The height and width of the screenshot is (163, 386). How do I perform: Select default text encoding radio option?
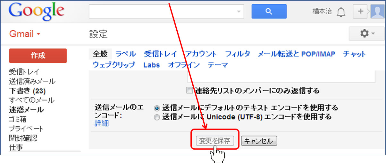[157, 108]
